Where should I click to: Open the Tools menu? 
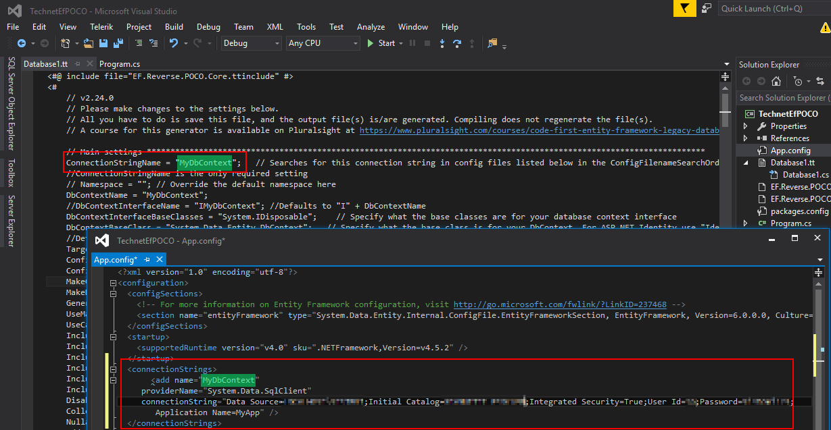point(306,27)
